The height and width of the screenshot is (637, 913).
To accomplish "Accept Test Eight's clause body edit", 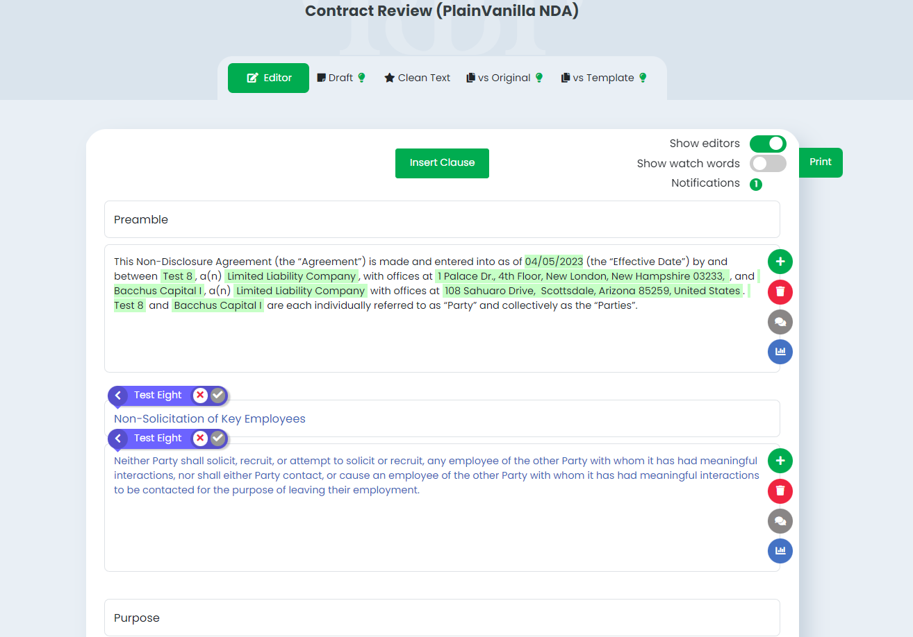I will tap(218, 439).
